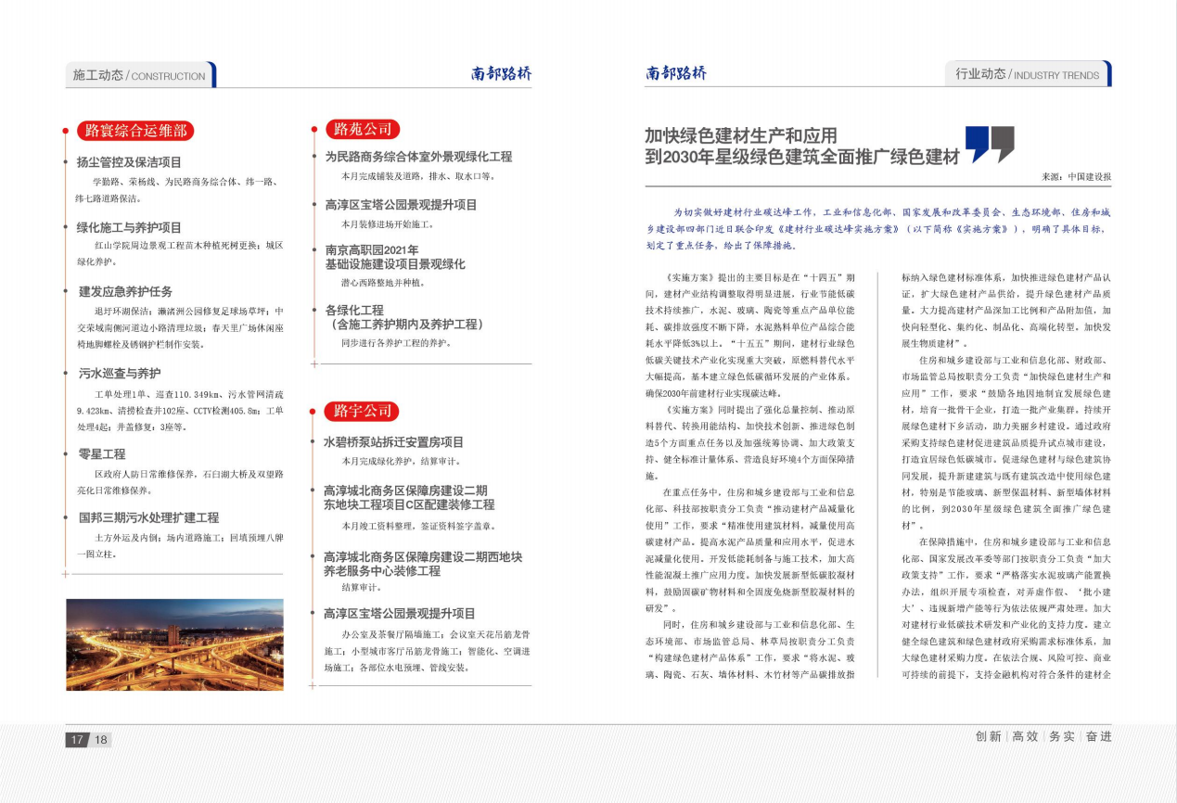Click the text 本月完成绿化养护，结算审计。

(x=402, y=462)
